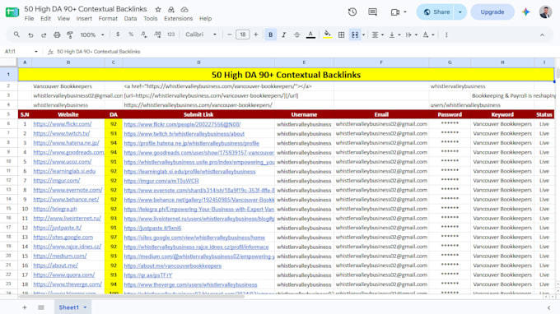Search the toolbar menus
The image size is (560, 314).
(x=16, y=35)
